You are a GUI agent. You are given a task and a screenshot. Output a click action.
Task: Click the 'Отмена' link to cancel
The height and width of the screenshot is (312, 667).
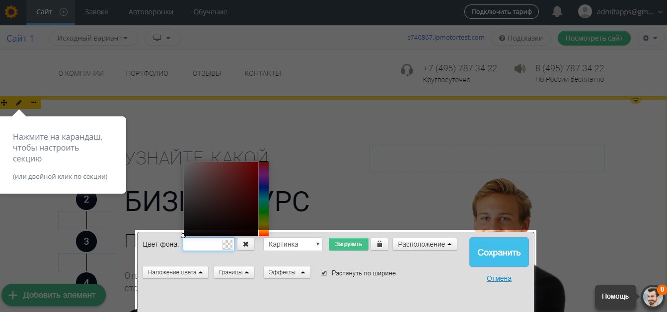point(499,278)
